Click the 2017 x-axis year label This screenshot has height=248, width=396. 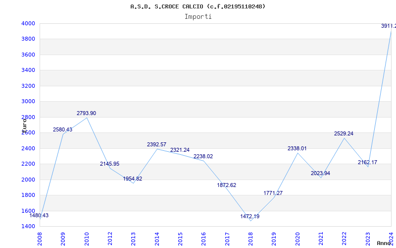pyautogui.click(x=227, y=239)
